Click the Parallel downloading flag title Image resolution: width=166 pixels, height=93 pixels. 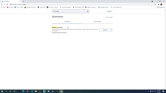click(57, 27)
